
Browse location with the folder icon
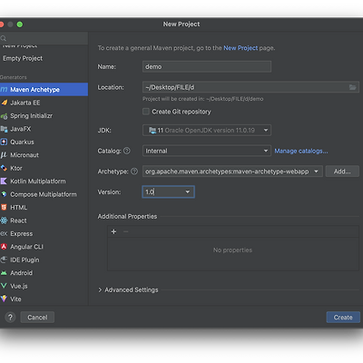coord(352,87)
